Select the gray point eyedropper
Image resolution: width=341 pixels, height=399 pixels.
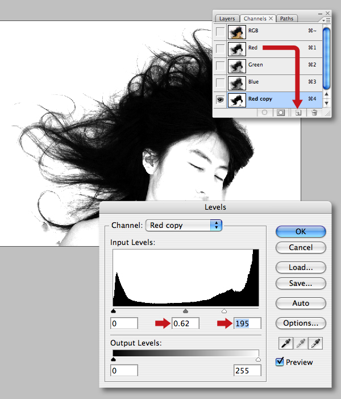pos(301,343)
